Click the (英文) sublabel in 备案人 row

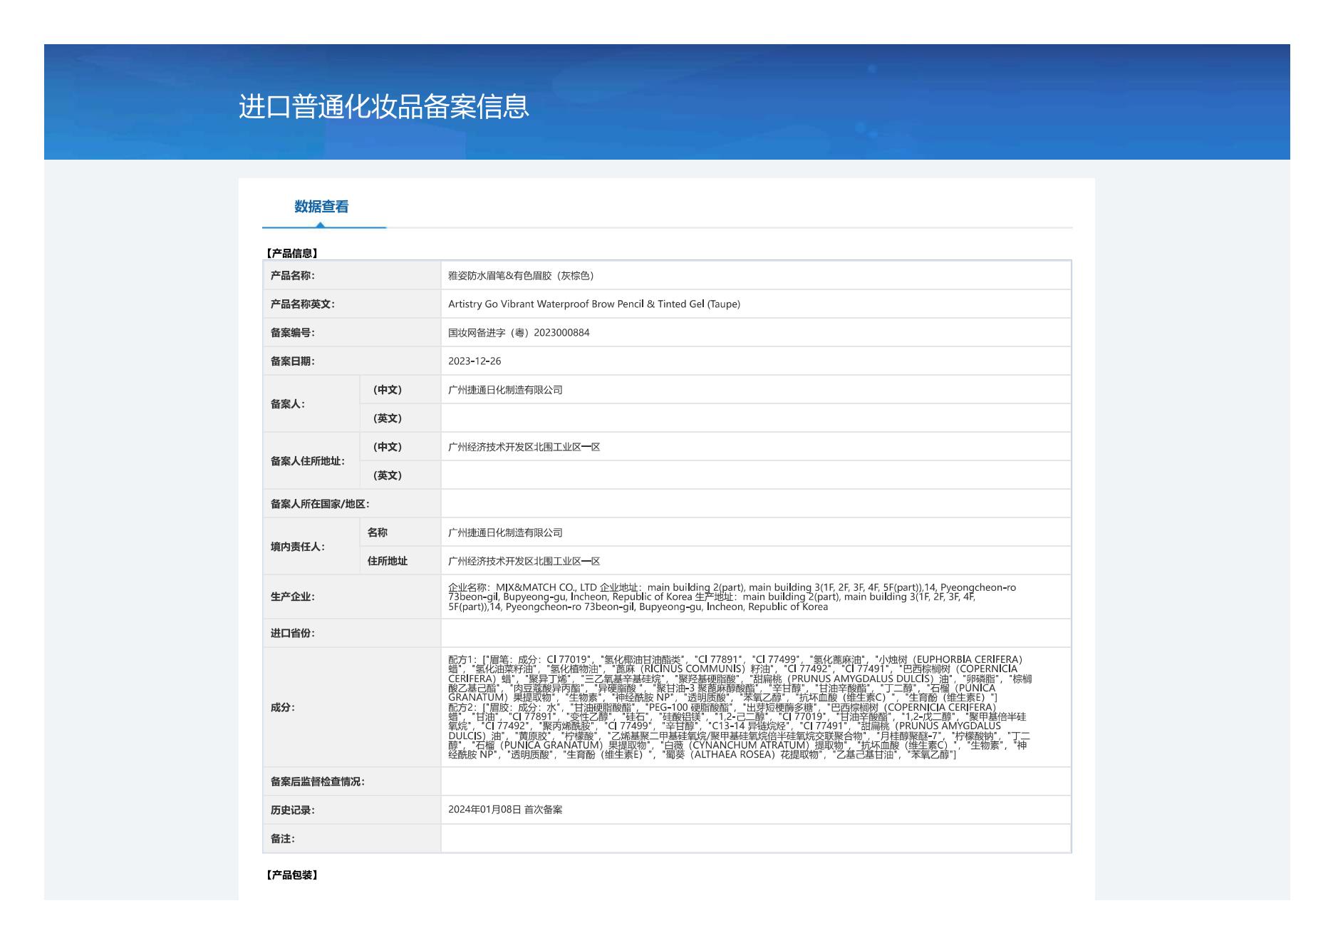pos(387,418)
